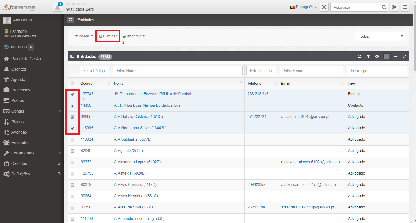Viewport: 416px width, 223px height.
Task: Expand the Contas submenu plus icon
Action: click(x=59, y=111)
